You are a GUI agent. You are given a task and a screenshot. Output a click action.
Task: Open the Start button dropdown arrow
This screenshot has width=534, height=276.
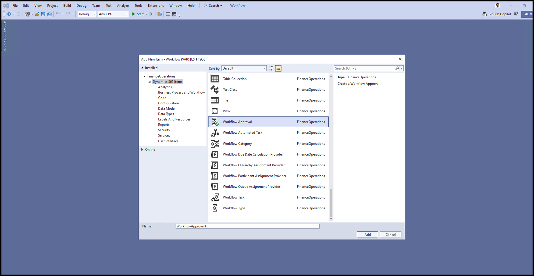[x=146, y=14]
